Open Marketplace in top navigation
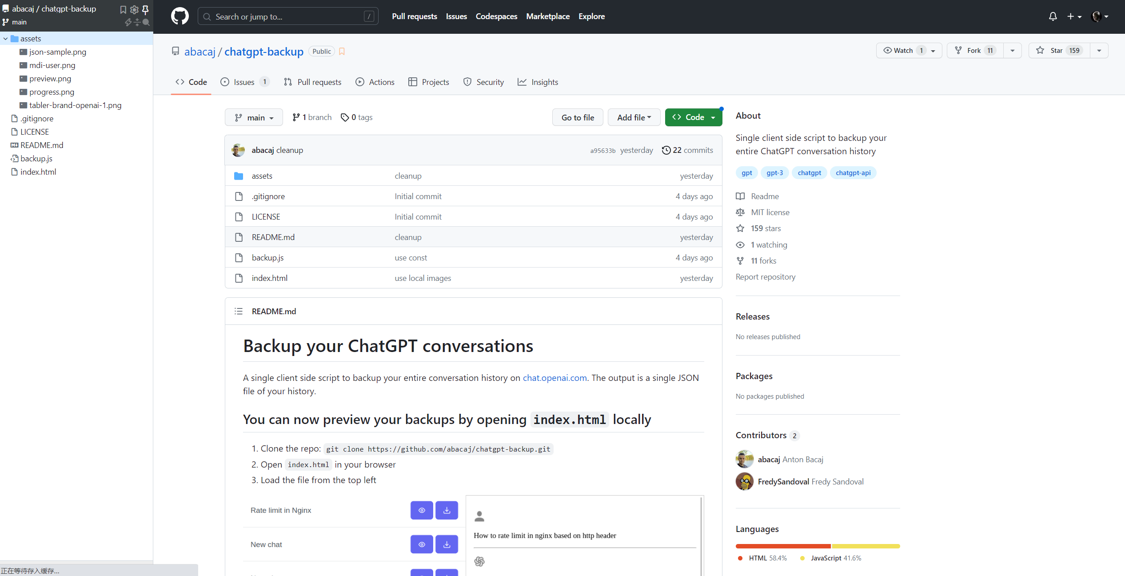Image resolution: width=1125 pixels, height=576 pixels. pos(548,16)
